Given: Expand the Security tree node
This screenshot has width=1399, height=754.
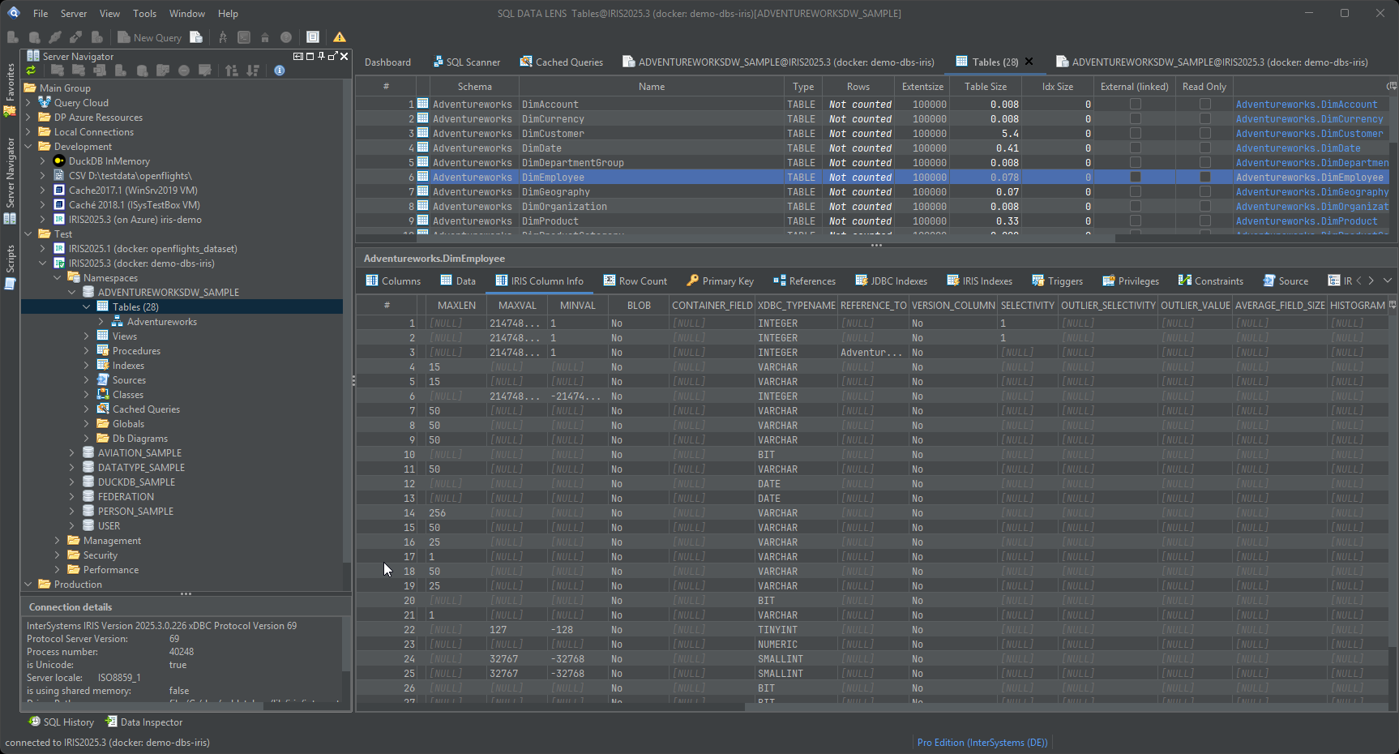Looking at the screenshot, I should click(x=58, y=555).
